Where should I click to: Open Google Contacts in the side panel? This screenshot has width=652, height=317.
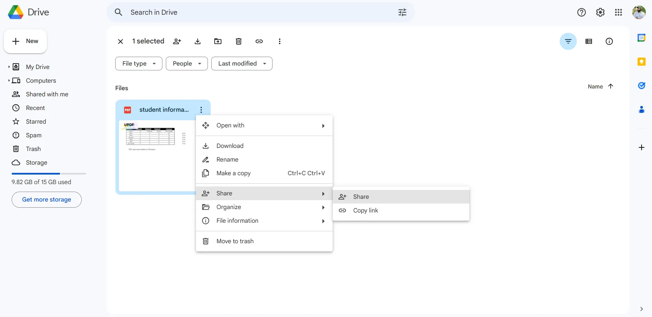[642, 109]
